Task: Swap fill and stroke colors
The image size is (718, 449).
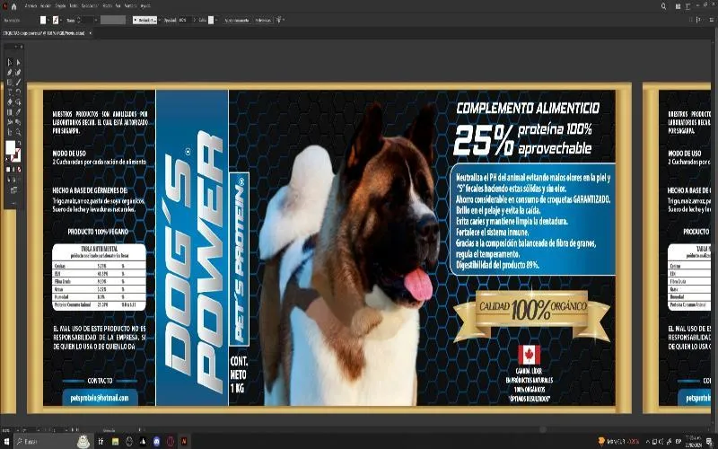Action: coord(19,143)
